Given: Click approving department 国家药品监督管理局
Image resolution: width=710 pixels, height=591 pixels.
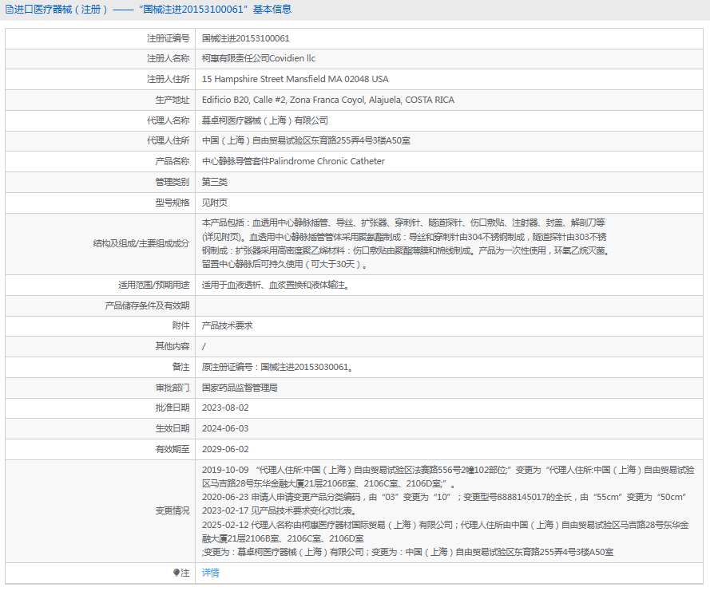Looking at the screenshot, I should point(240,388).
